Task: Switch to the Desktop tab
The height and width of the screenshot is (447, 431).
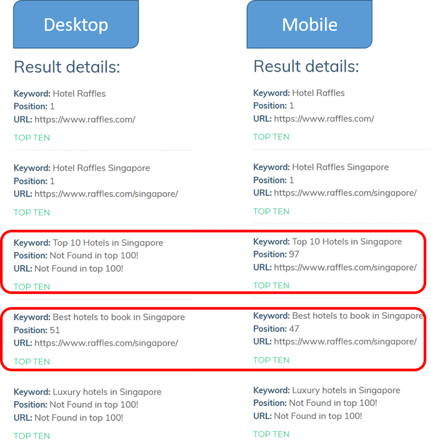Action: pos(75,24)
